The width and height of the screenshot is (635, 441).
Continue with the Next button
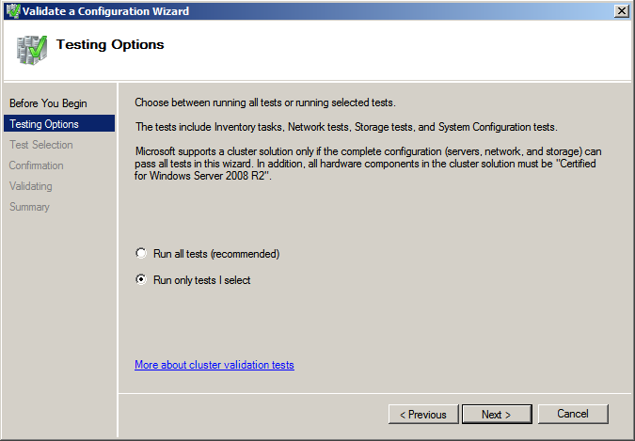(497, 414)
